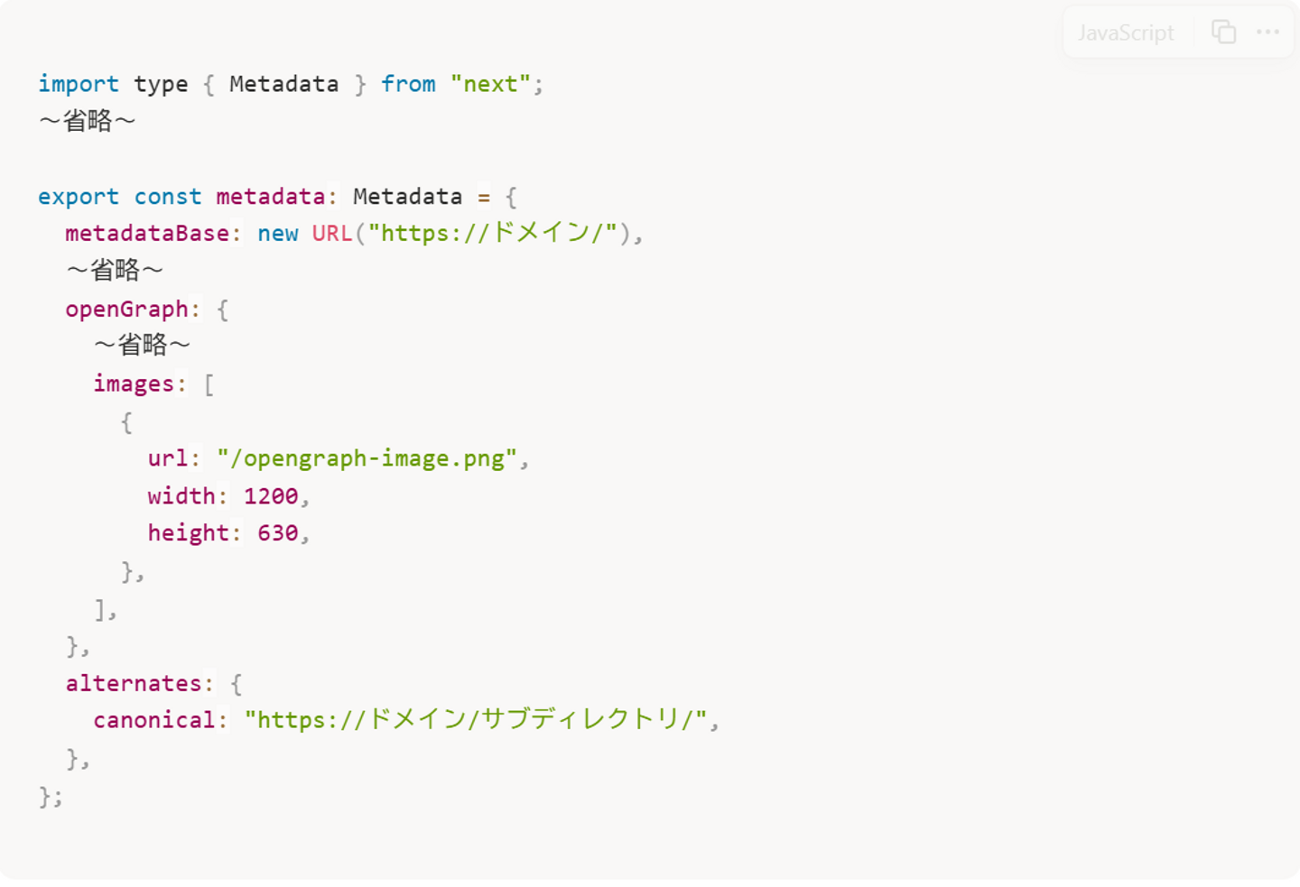Viewport: 1300px width, 887px height.
Task: Click the "/opengraph-image.png" string
Action: click(x=367, y=458)
